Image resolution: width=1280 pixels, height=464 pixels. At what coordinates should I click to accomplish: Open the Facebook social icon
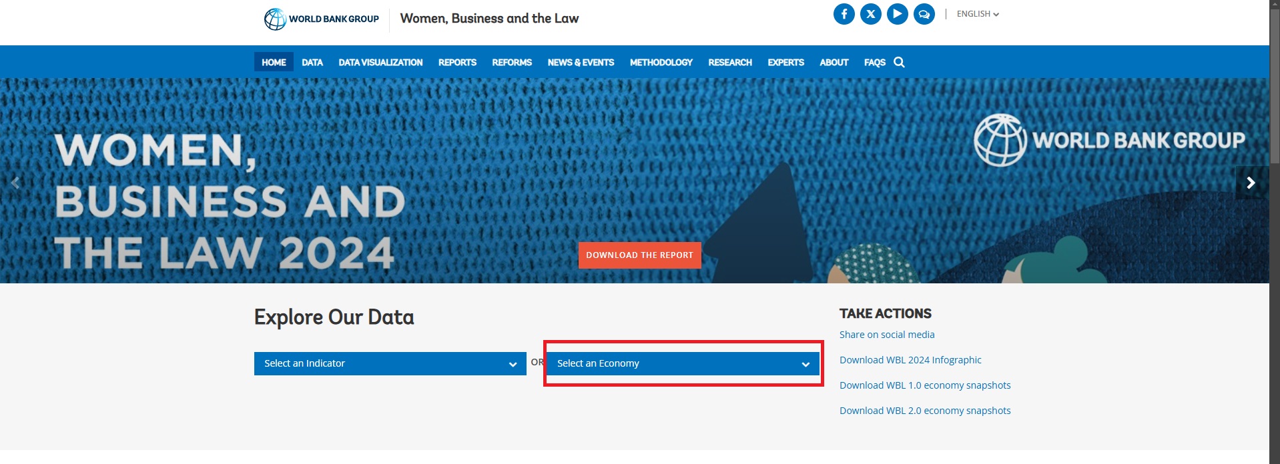point(844,14)
